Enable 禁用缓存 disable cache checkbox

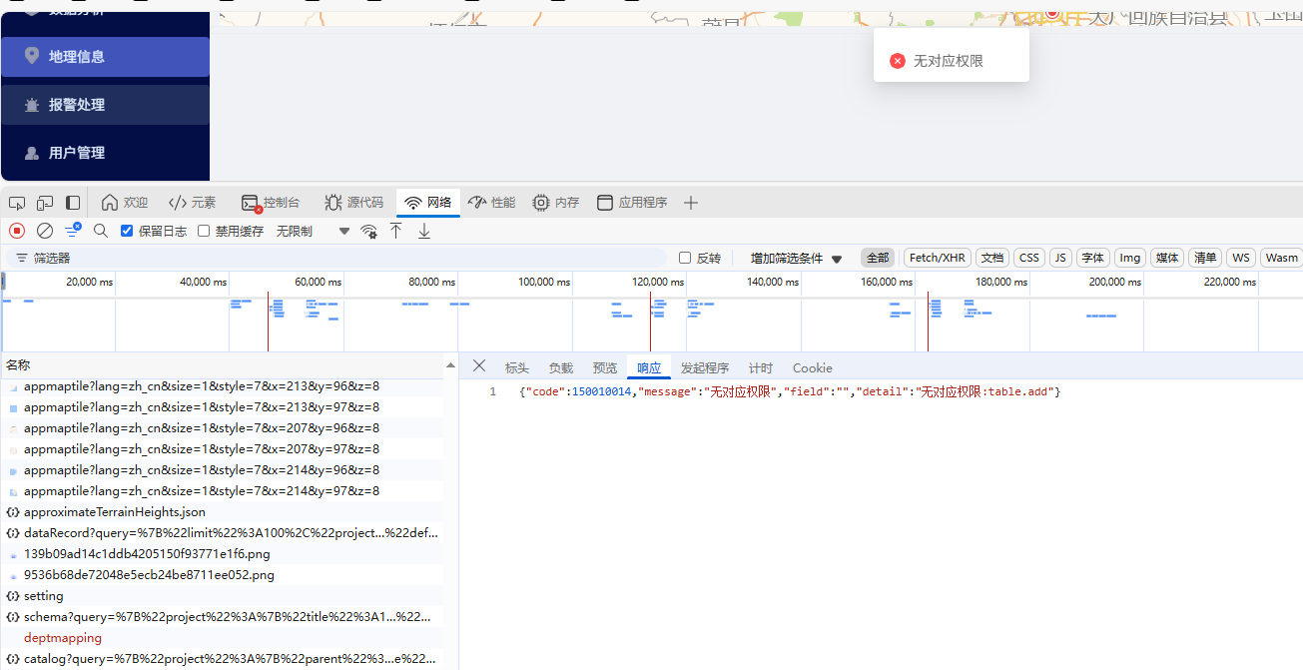click(204, 231)
